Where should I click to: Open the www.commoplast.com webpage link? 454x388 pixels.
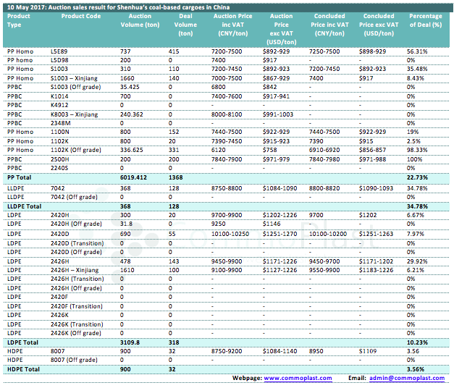point(298,378)
